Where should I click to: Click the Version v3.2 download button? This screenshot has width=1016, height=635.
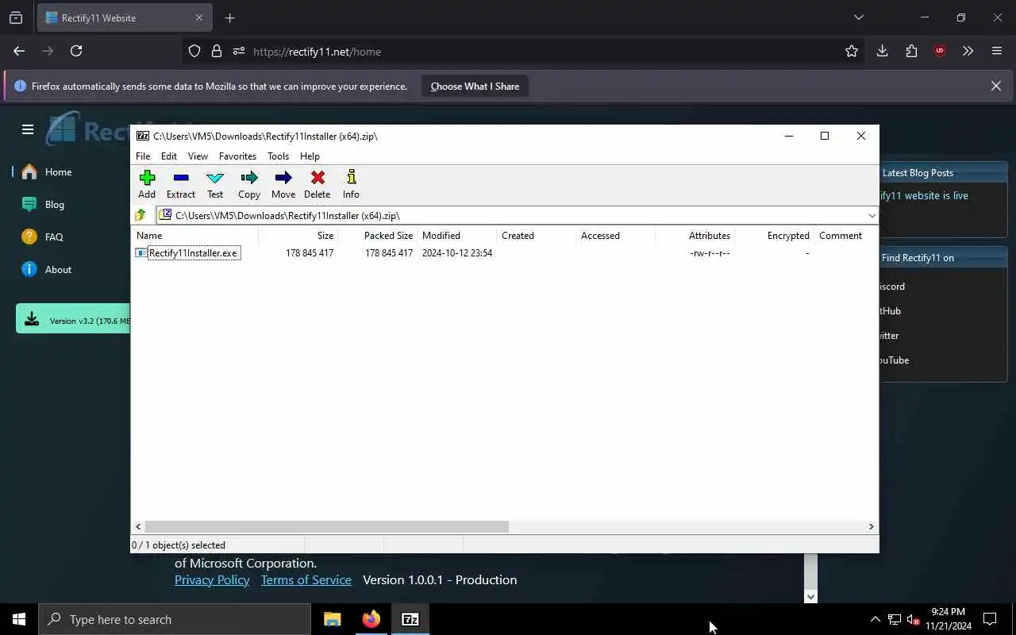73,319
